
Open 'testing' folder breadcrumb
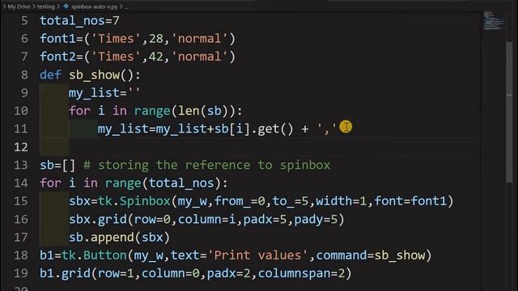pos(45,6)
